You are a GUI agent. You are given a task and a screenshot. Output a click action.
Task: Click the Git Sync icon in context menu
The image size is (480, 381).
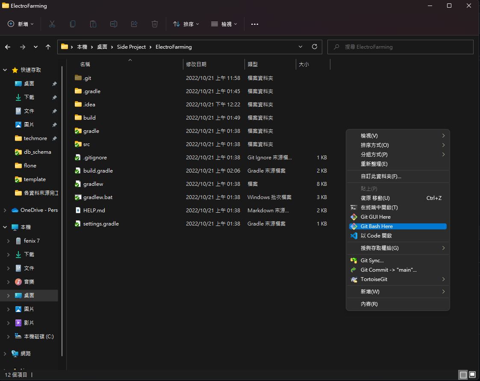(354, 261)
